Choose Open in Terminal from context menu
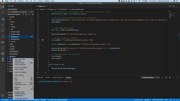 pos(23,65)
